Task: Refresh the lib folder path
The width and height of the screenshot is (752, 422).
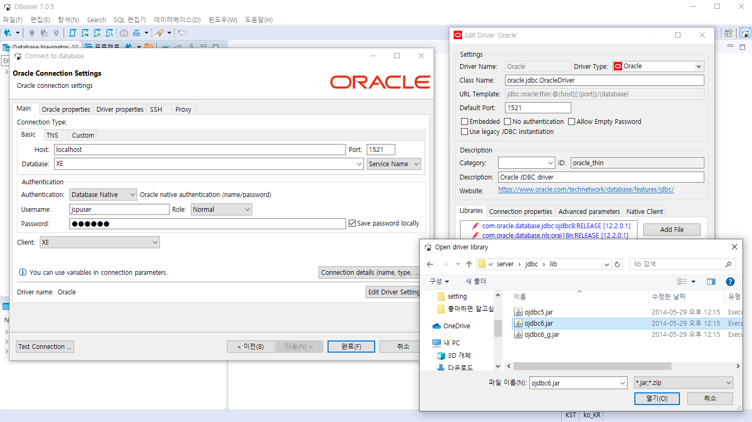Action: 617,264
